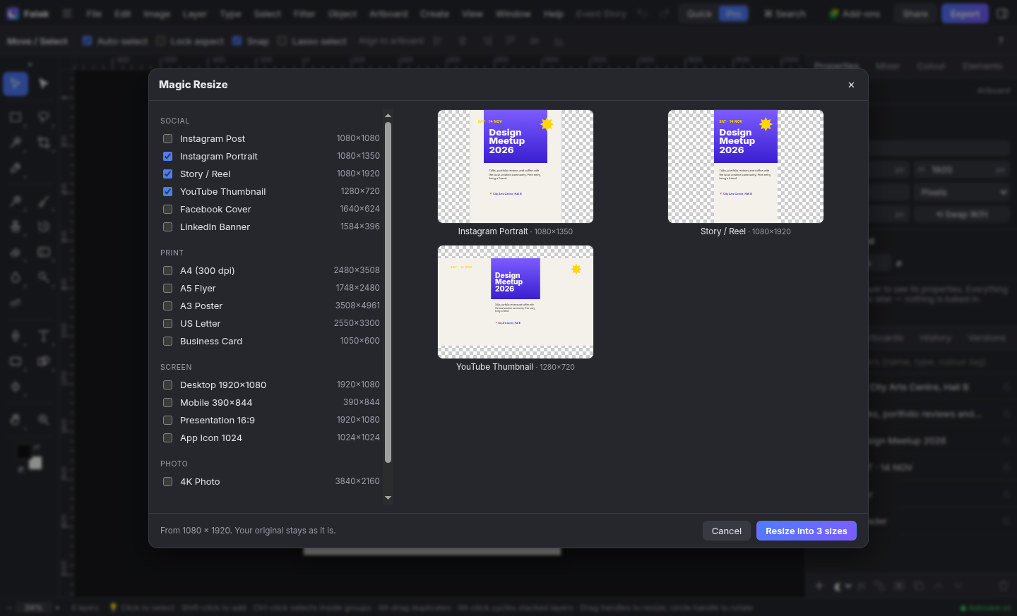Enable the Instagram Post checkbox
1017x616 pixels.
click(167, 138)
